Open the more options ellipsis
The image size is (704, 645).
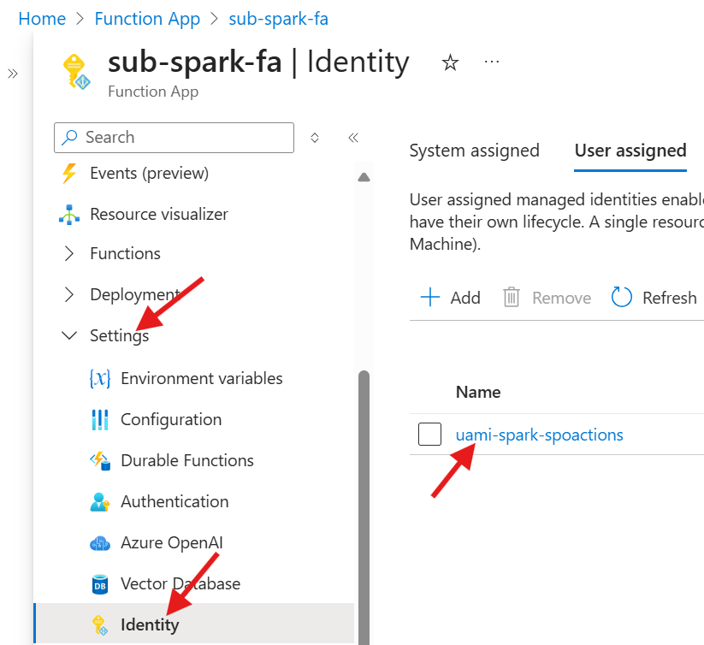pyautogui.click(x=491, y=62)
